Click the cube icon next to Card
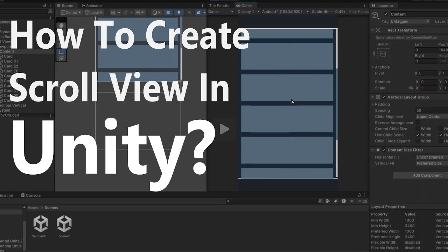Viewport: 448px width, 252px height. click(1, 56)
